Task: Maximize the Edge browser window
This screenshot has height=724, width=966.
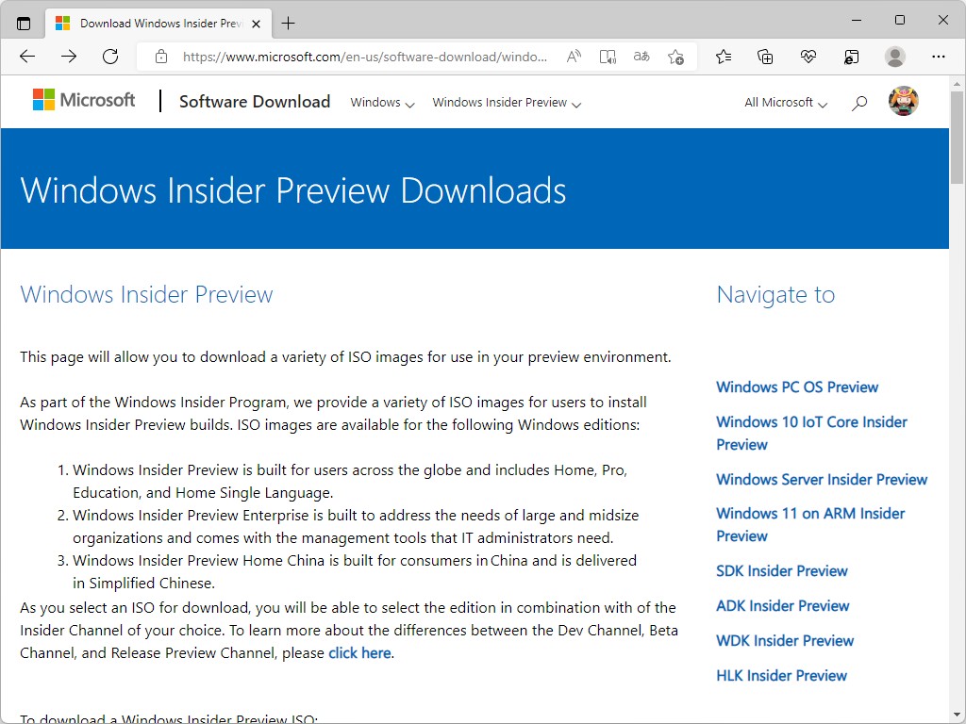Action: (899, 21)
